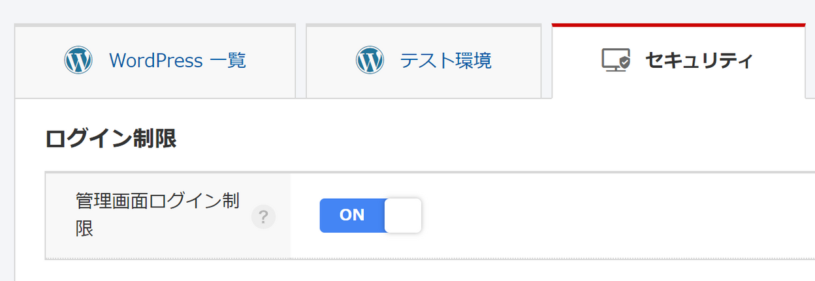Image resolution: width=815 pixels, height=281 pixels.
Task: Click the 管理画面ログイン制限 setting label
Action: coord(157,214)
